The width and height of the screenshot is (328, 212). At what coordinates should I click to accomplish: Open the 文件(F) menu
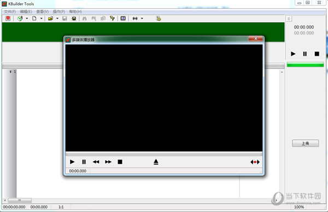[10, 11]
